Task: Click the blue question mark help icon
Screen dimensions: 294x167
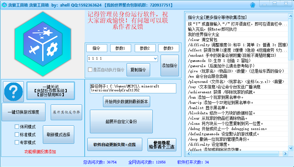Action: tap(13, 91)
